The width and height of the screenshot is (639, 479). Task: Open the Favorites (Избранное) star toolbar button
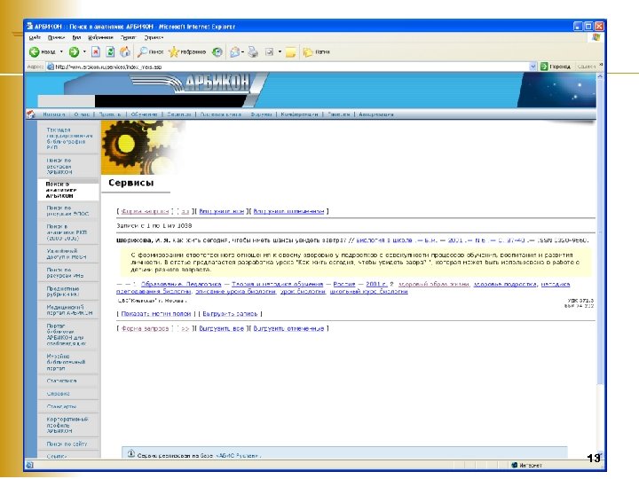point(187,51)
